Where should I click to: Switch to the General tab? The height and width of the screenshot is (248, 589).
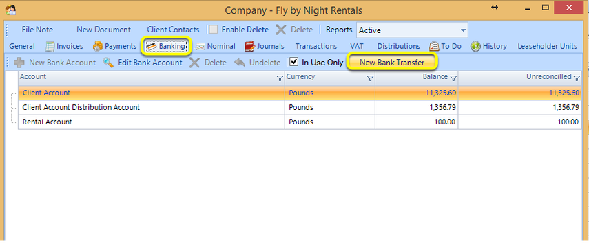(x=22, y=47)
